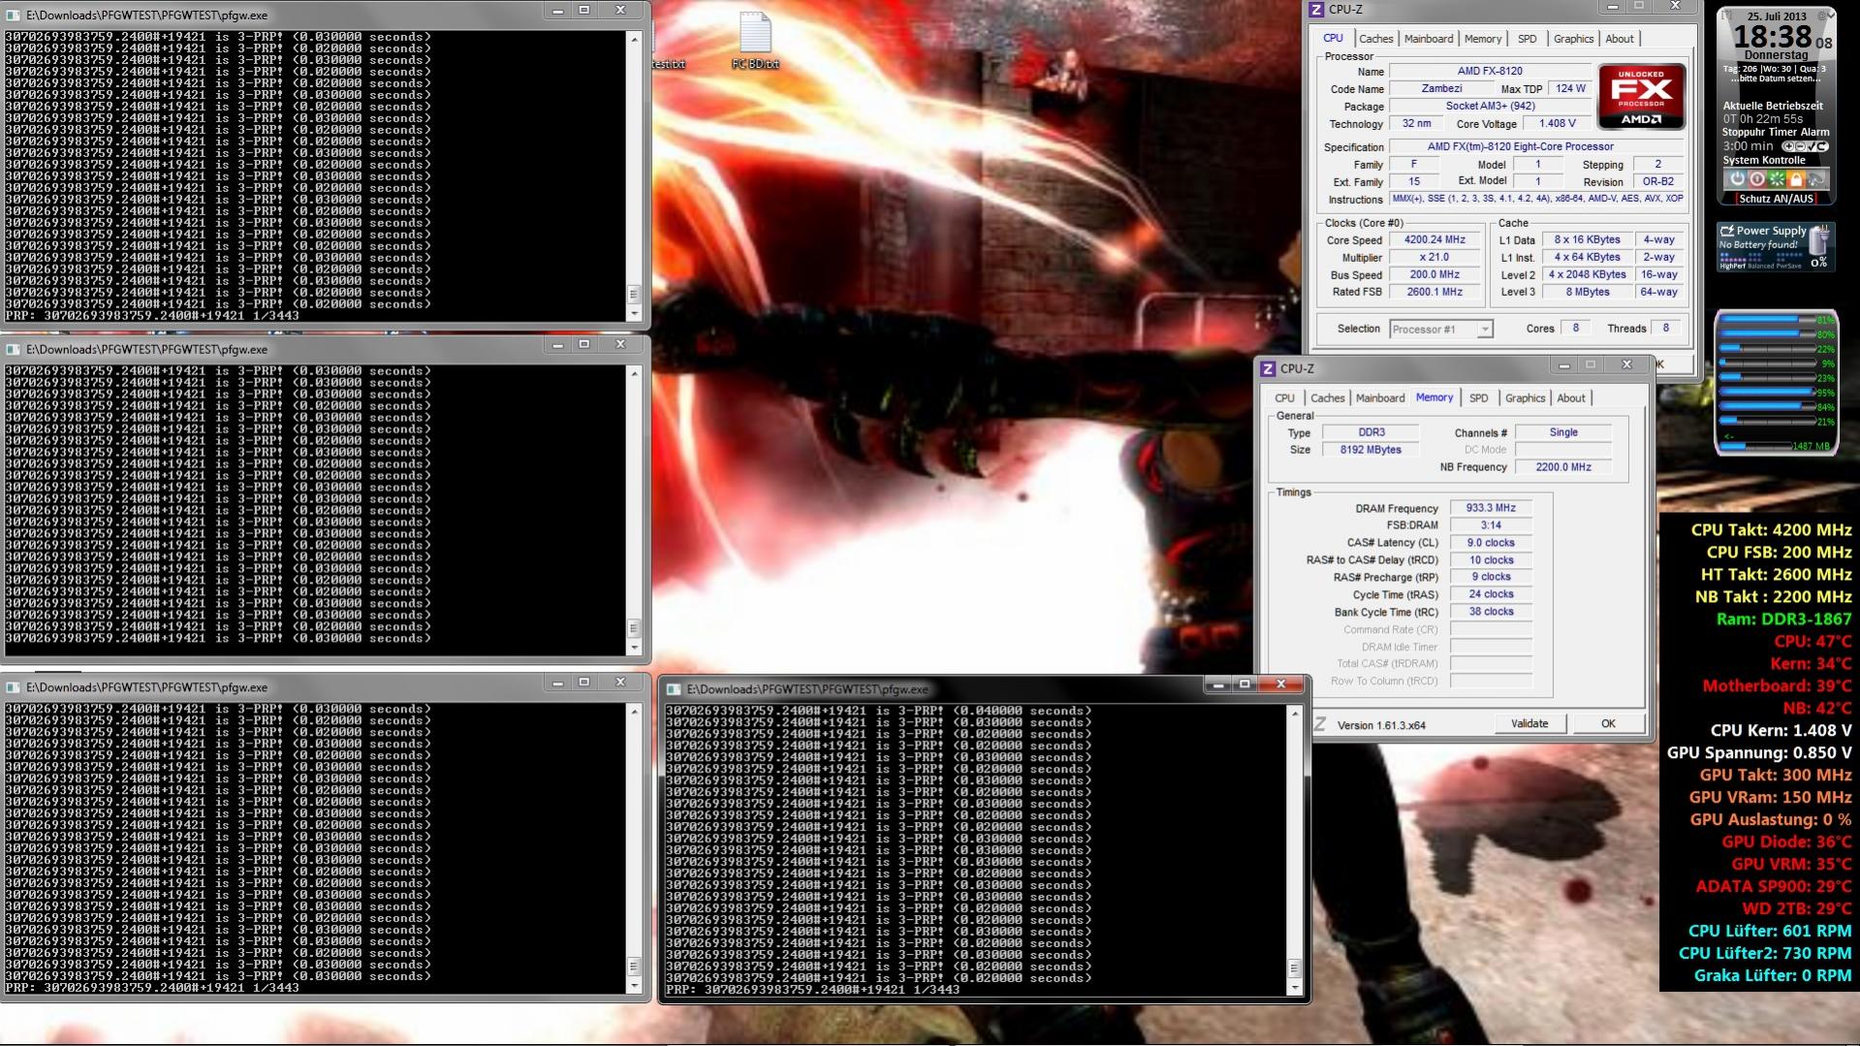The image size is (1860, 1046).
Task: Click the console icon of the topmost pfgw.exe window
Action: pos(14,16)
